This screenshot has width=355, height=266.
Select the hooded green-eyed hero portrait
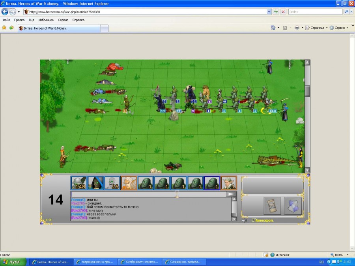pos(95,183)
